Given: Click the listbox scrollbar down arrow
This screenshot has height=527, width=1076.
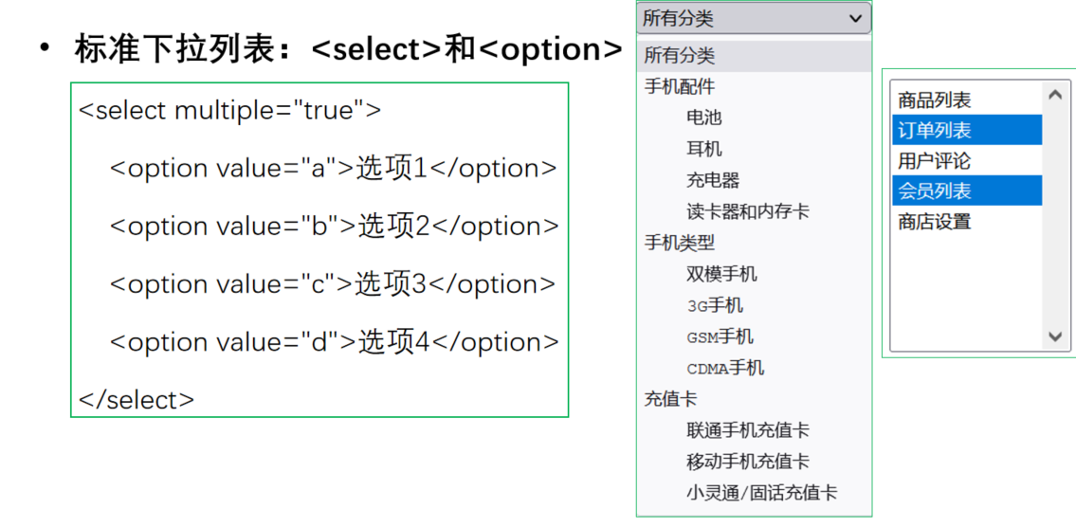Looking at the screenshot, I should 1055,336.
